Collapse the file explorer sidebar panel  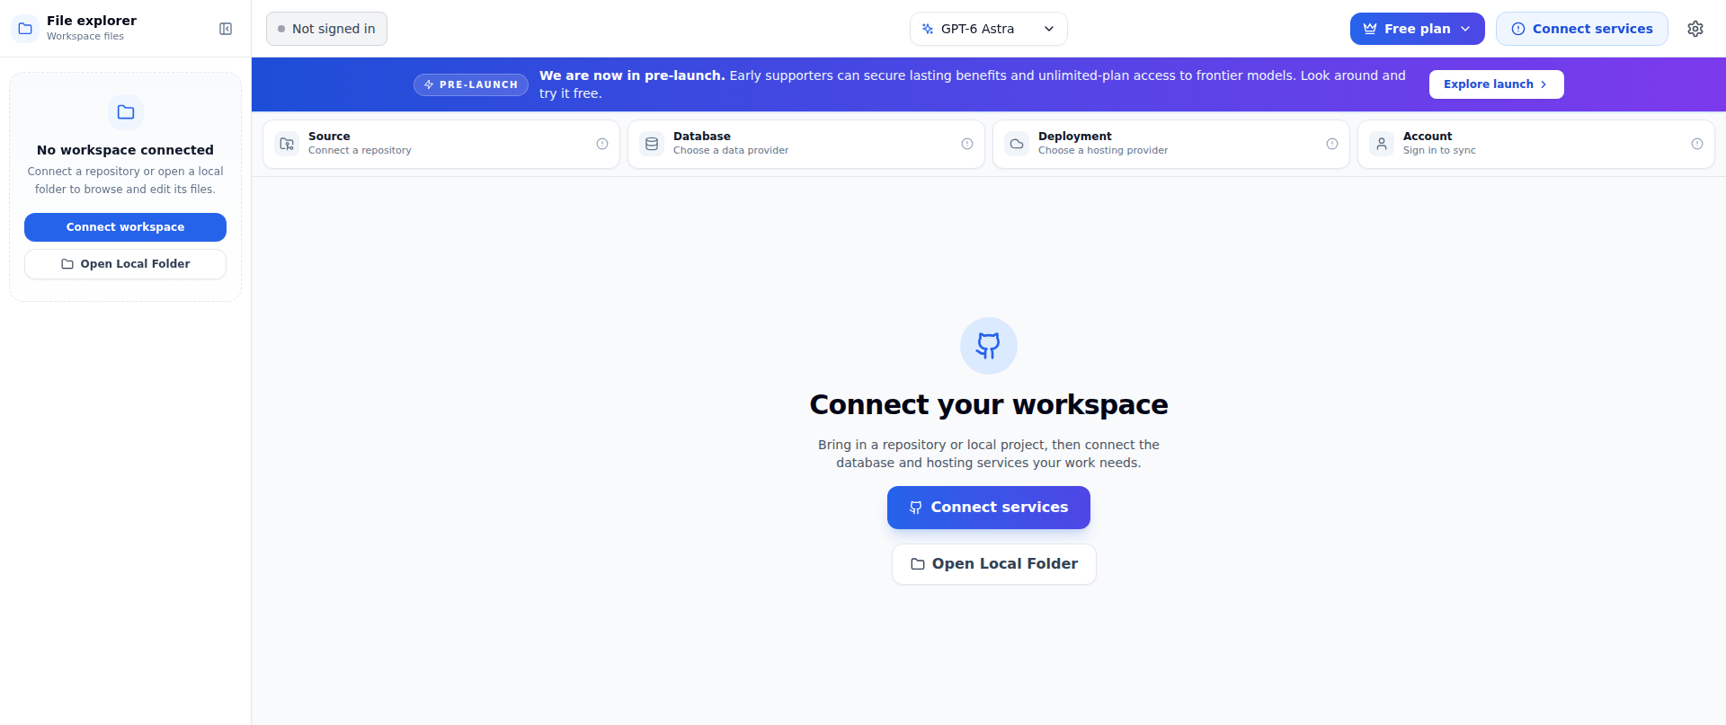tap(226, 29)
